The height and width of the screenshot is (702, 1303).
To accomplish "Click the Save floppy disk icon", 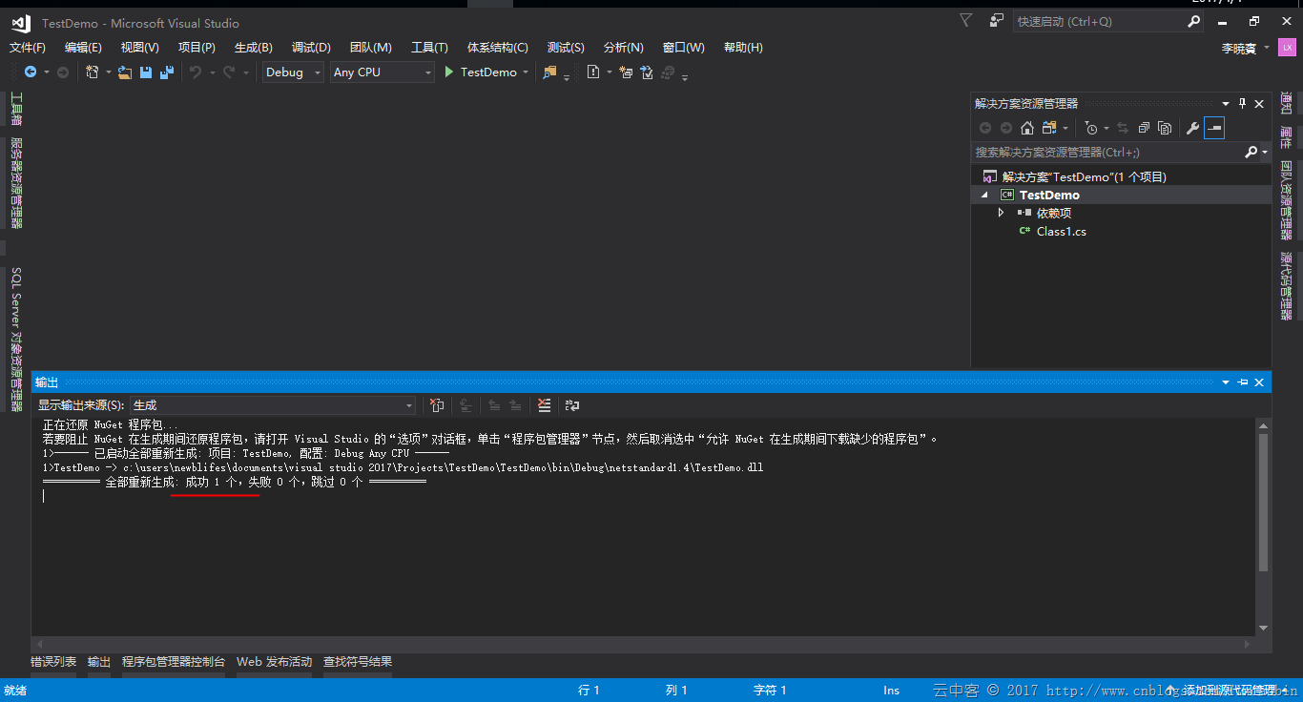I will tap(146, 72).
